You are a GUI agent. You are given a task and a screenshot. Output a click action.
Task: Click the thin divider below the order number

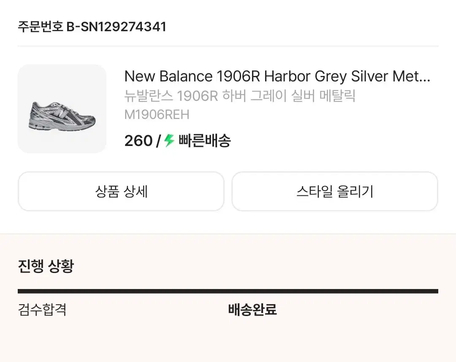click(x=228, y=46)
